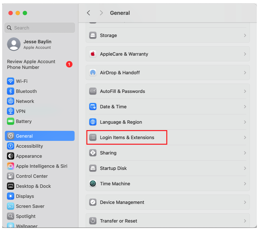Click the green zoom window button

[x=25, y=13]
